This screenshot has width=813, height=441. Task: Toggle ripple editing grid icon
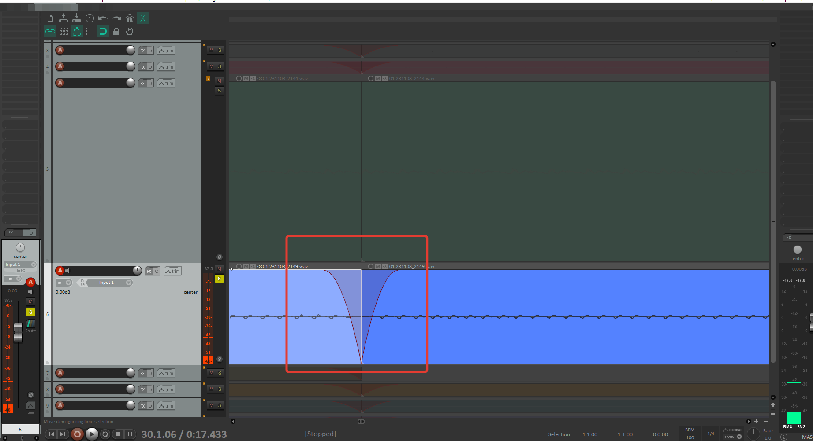[x=63, y=31]
